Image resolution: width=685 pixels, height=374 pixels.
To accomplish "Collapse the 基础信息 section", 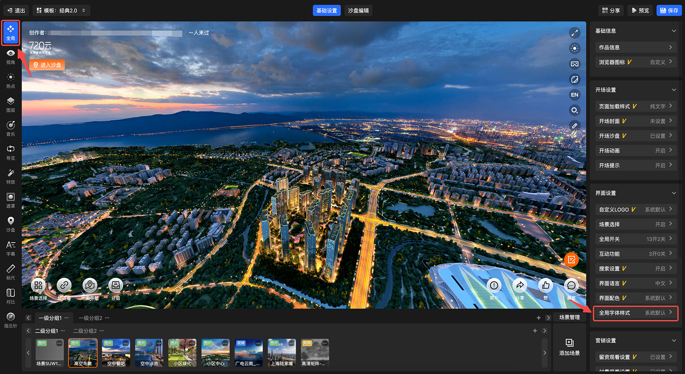I will coord(674,31).
